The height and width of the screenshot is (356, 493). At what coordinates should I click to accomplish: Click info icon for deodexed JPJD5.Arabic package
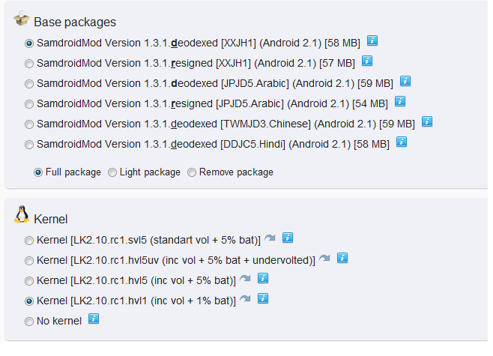405,81
